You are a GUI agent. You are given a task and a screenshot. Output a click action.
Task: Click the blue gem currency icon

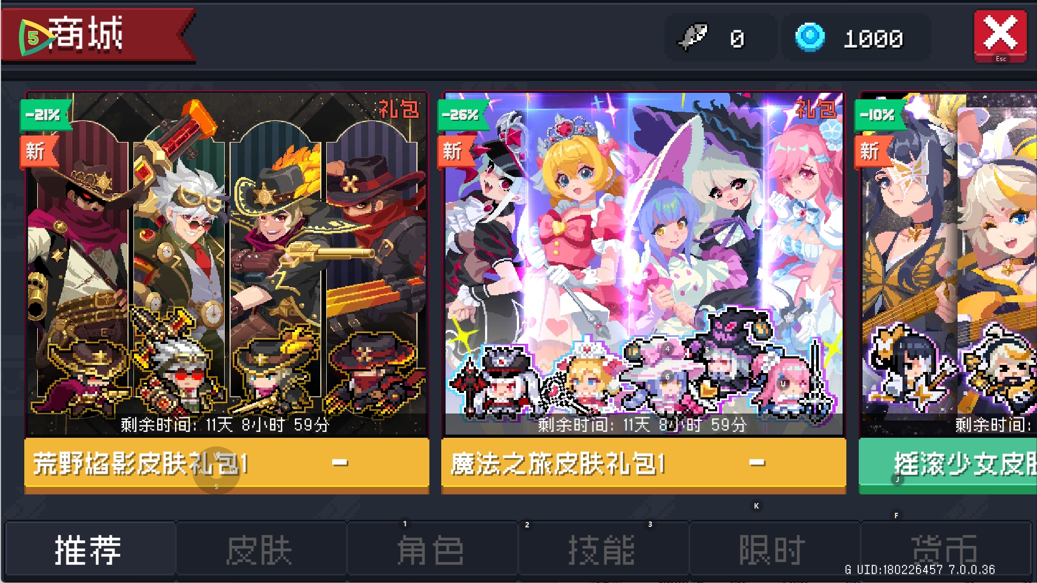810,37
